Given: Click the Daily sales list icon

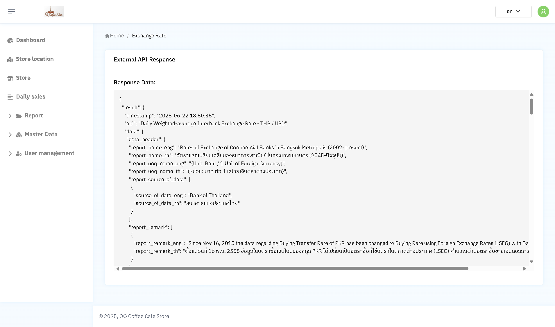Looking at the screenshot, I should coord(10,97).
